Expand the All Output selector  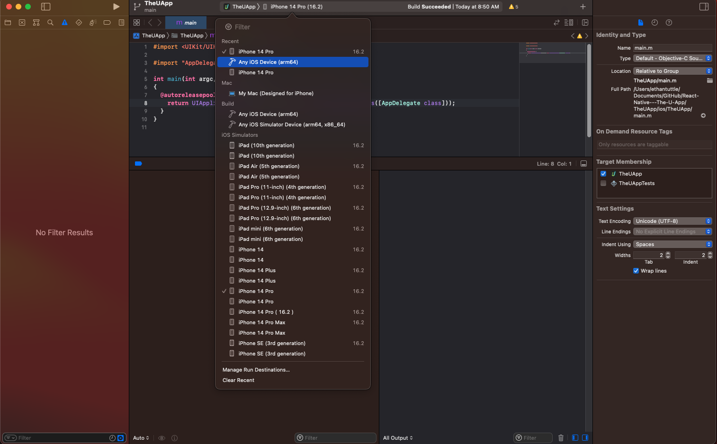point(398,438)
